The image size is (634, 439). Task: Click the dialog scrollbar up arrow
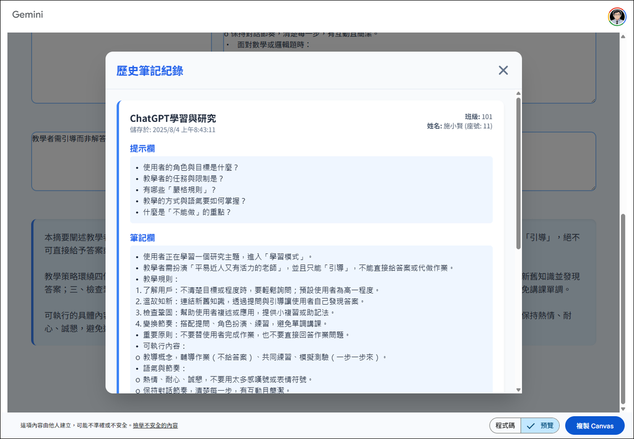[x=518, y=93]
